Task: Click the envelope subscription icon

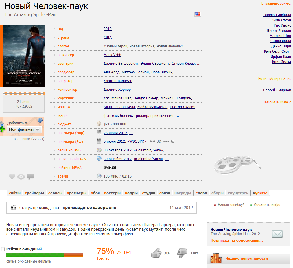Action: click(277, 234)
